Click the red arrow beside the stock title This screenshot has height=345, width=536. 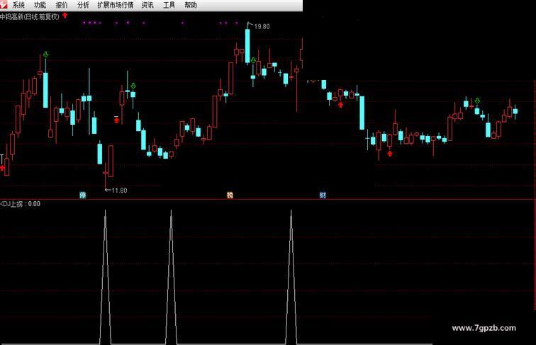pyautogui.click(x=65, y=16)
